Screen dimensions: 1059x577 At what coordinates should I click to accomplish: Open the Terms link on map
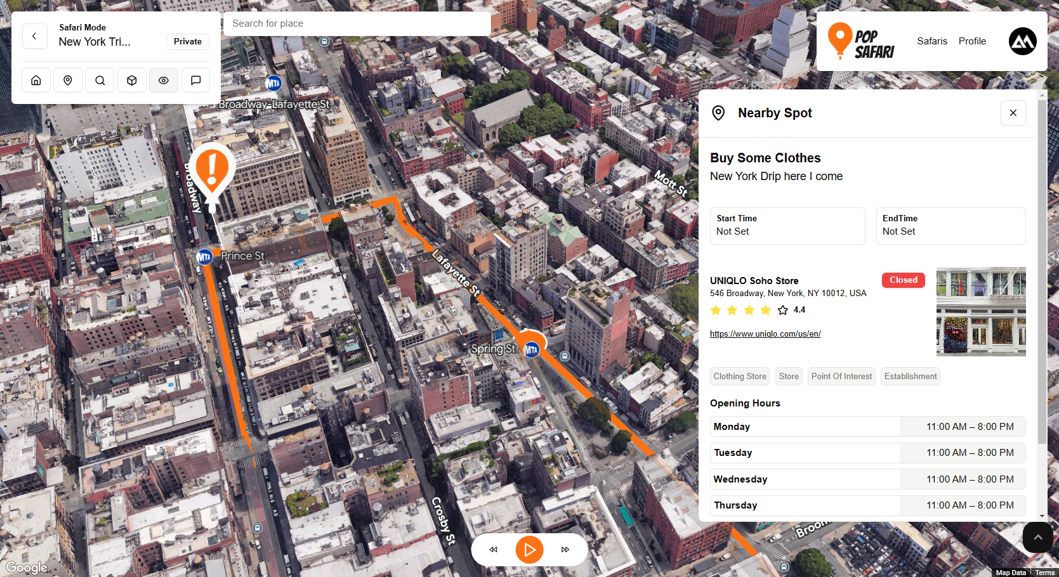pyautogui.click(x=1044, y=573)
